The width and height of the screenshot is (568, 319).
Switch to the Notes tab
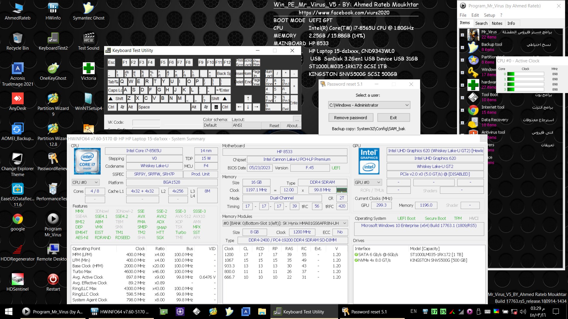click(x=497, y=23)
